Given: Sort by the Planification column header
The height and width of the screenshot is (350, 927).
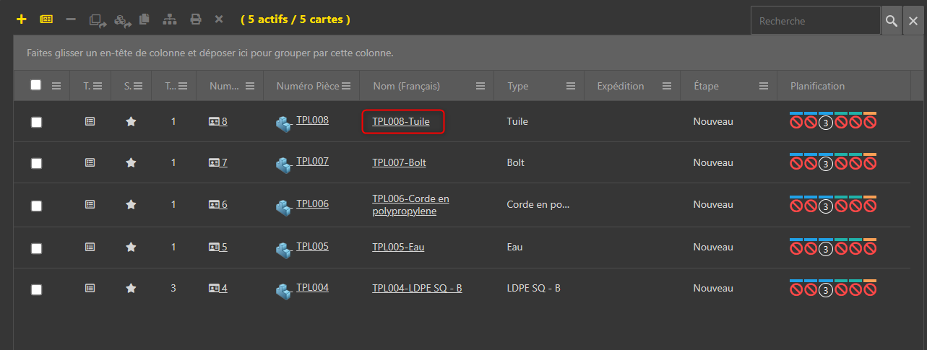Looking at the screenshot, I should point(817,86).
